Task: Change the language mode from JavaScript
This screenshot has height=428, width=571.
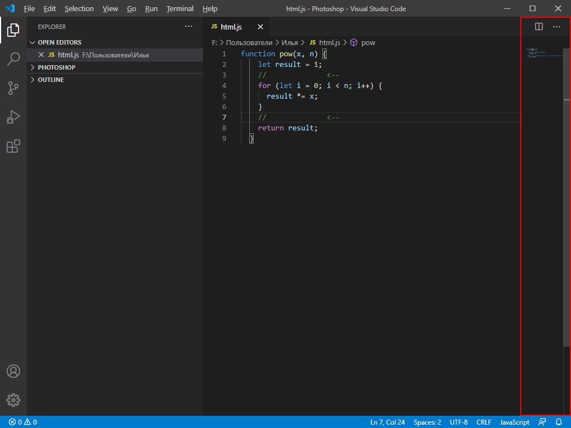Action: tap(514, 422)
